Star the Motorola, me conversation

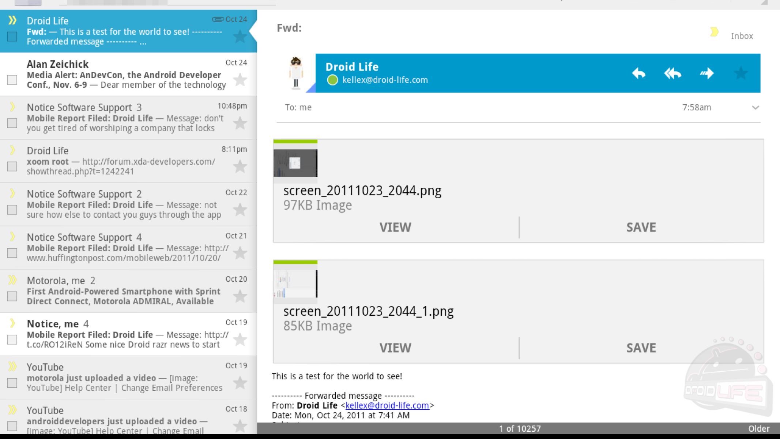(x=240, y=296)
